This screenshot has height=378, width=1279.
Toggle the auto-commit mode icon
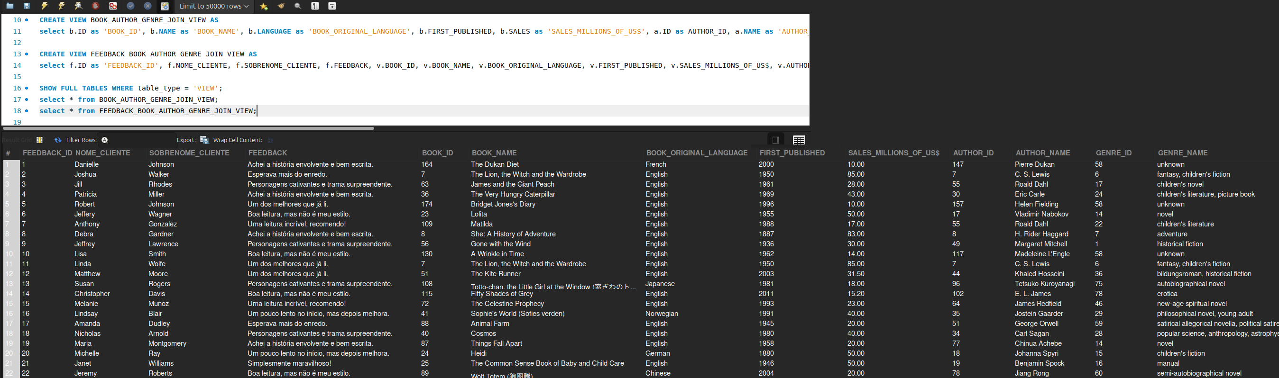[165, 6]
